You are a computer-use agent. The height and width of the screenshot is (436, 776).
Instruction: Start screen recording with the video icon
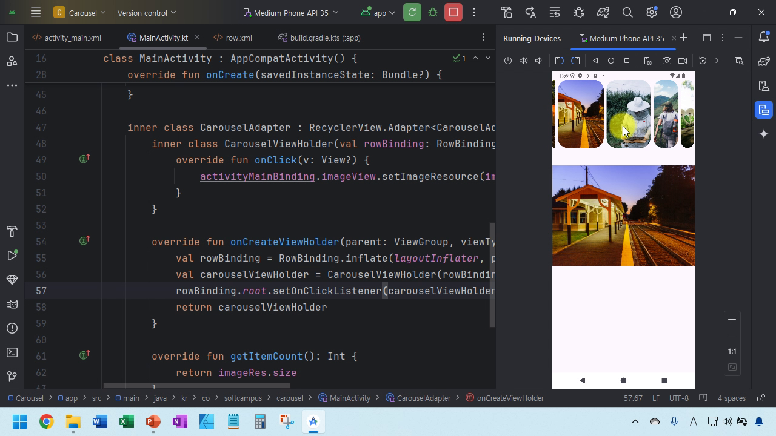click(683, 61)
